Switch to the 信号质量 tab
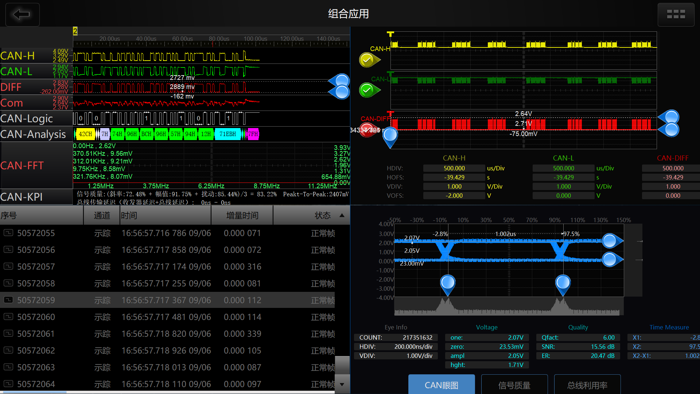The height and width of the screenshot is (394, 700). pyautogui.click(x=514, y=385)
